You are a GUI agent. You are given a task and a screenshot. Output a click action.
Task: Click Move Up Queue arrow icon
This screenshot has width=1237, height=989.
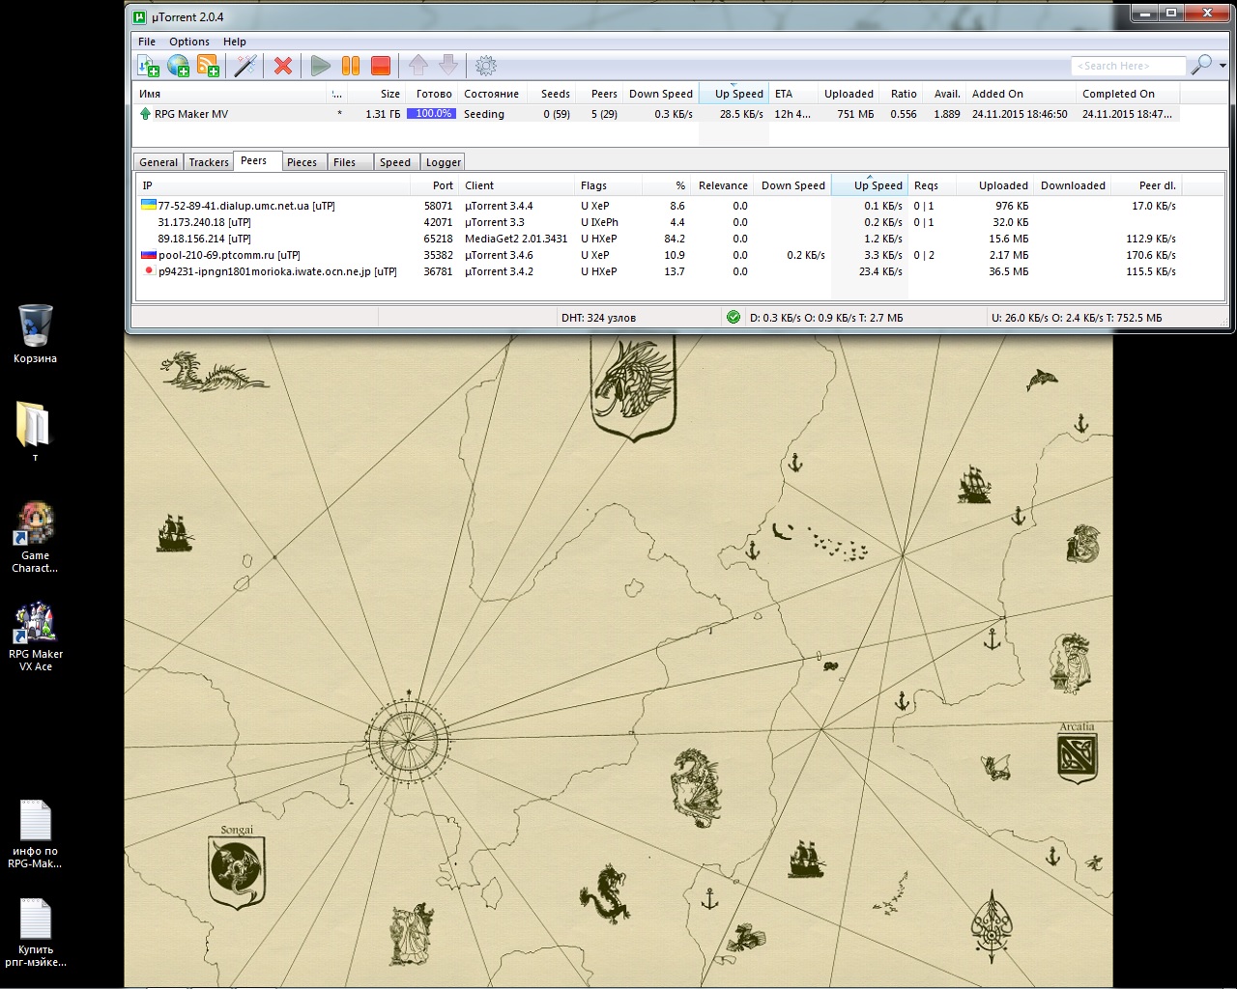coord(418,65)
